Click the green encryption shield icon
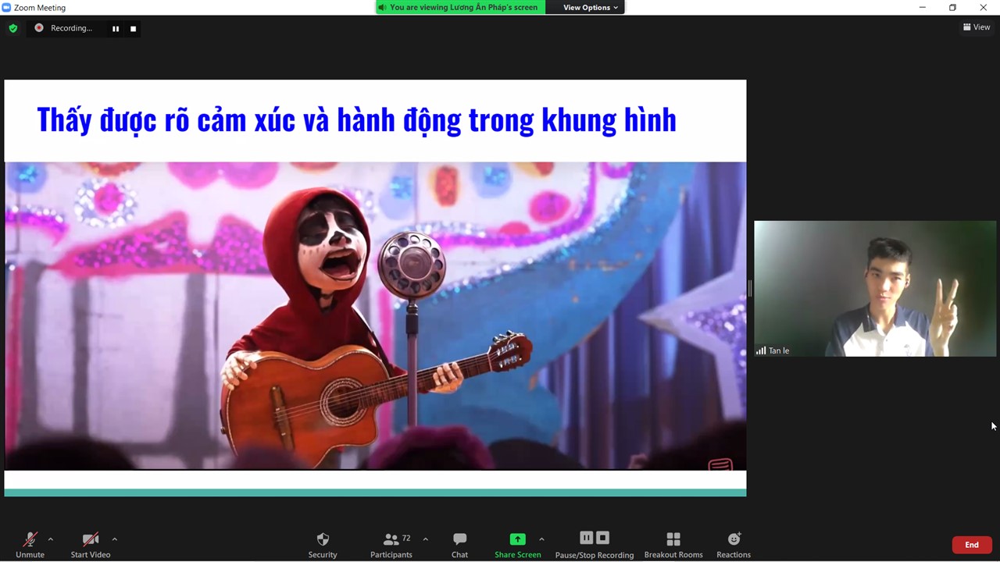 tap(12, 28)
